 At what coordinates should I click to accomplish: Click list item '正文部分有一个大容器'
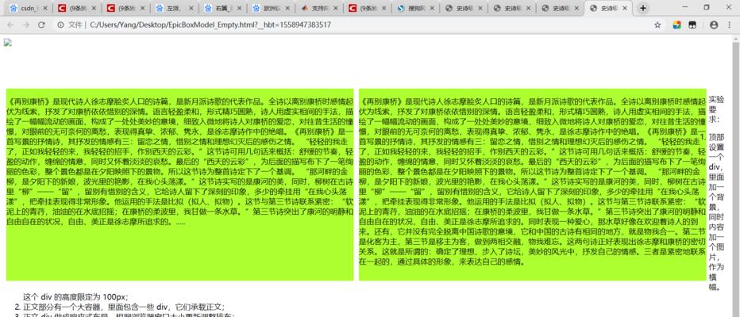coord(124,307)
